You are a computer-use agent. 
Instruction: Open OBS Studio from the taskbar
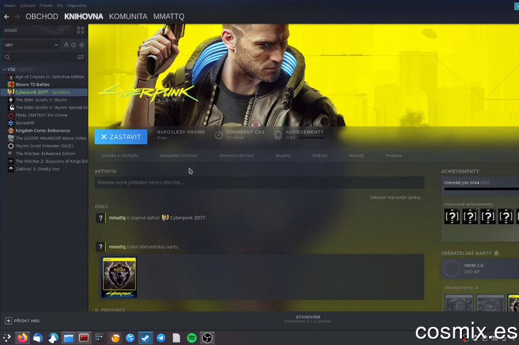click(207, 338)
